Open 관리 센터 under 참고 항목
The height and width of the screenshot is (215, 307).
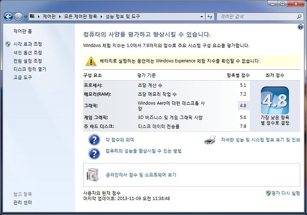click(x=23, y=203)
